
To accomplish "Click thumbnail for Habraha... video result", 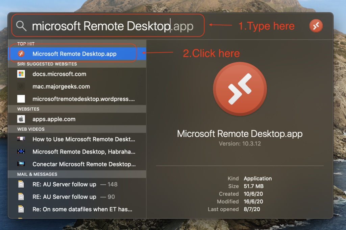I will [x=21, y=151].
